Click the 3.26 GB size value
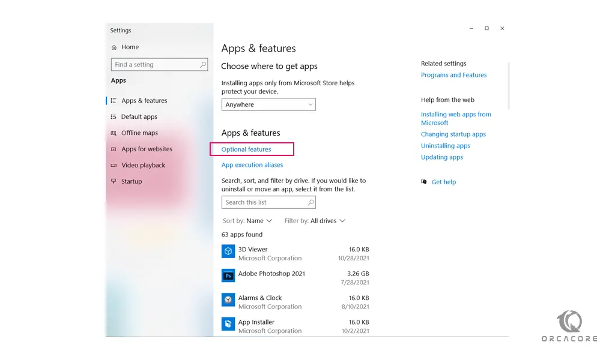615x360 pixels. (x=358, y=274)
